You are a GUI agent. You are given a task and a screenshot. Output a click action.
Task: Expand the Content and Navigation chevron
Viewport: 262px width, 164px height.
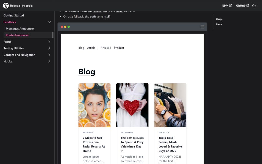49,55
